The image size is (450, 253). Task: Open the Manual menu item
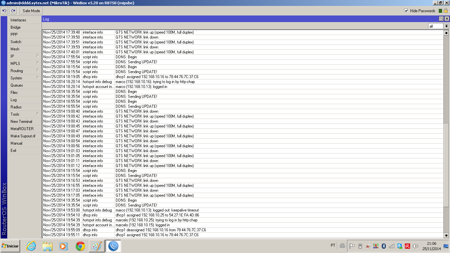[24, 143]
